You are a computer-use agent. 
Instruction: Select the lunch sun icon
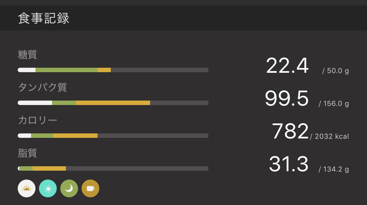(x=48, y=188)
